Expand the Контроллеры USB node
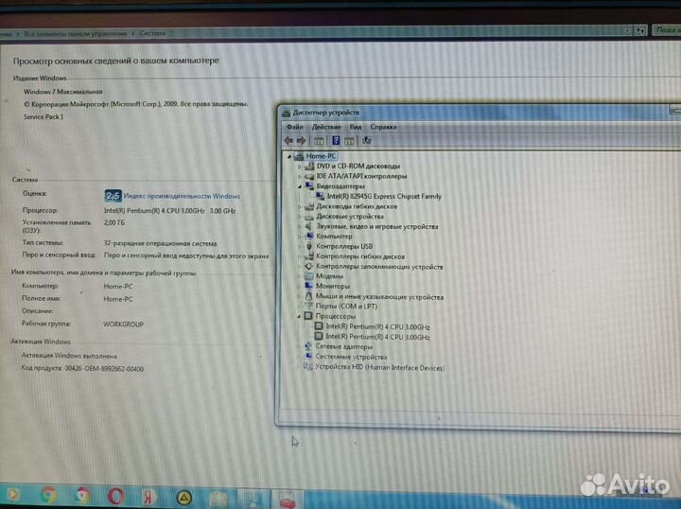 coord(300,246)
